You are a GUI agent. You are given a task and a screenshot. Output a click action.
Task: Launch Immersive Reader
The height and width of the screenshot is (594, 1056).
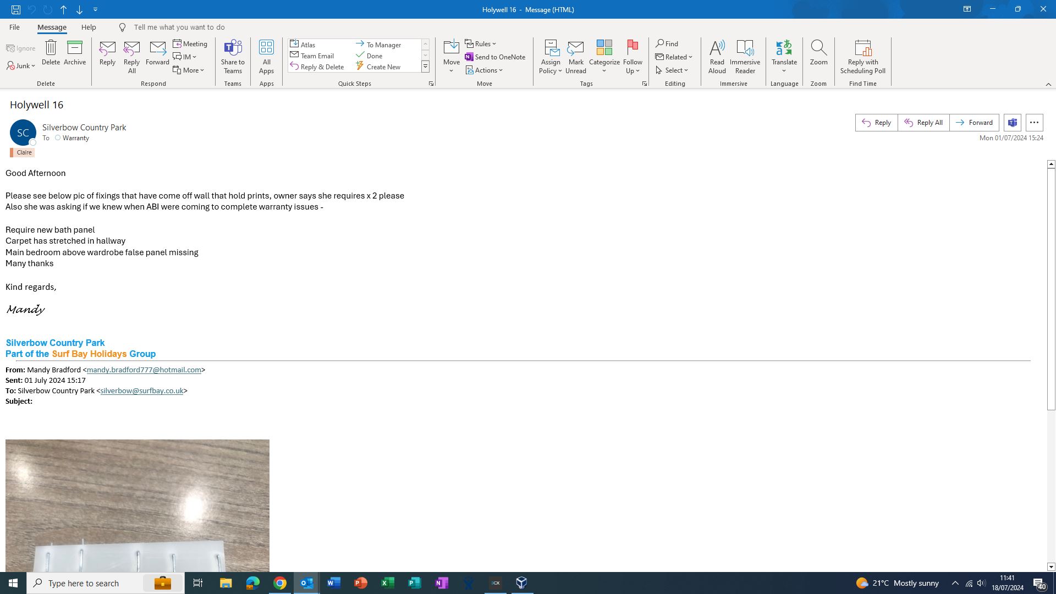coord(745,48)
